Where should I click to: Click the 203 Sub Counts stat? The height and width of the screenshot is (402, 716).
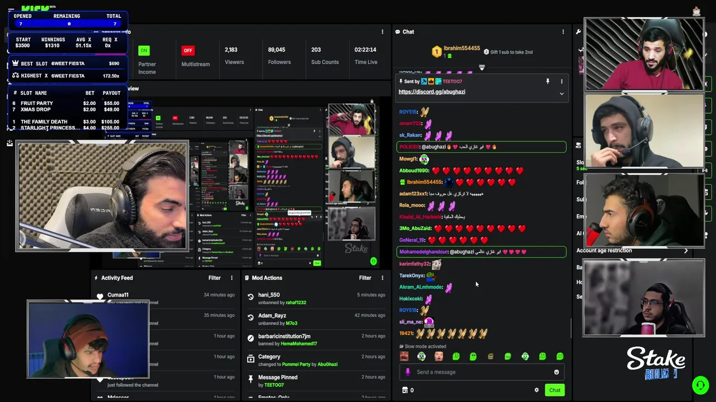(324, 56)
